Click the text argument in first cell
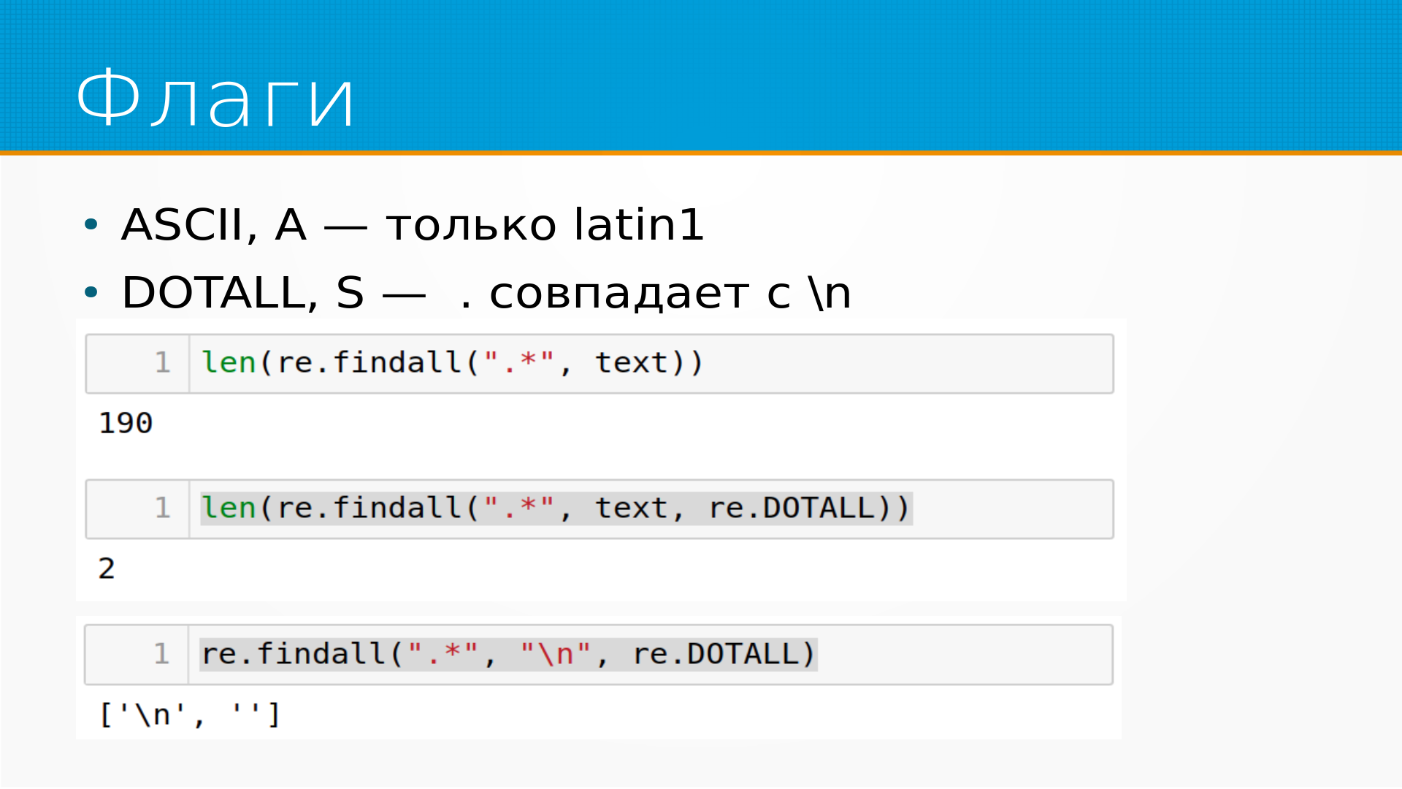Image resolution: width=1402 pixels, height=789 pixels. point(631,363)
